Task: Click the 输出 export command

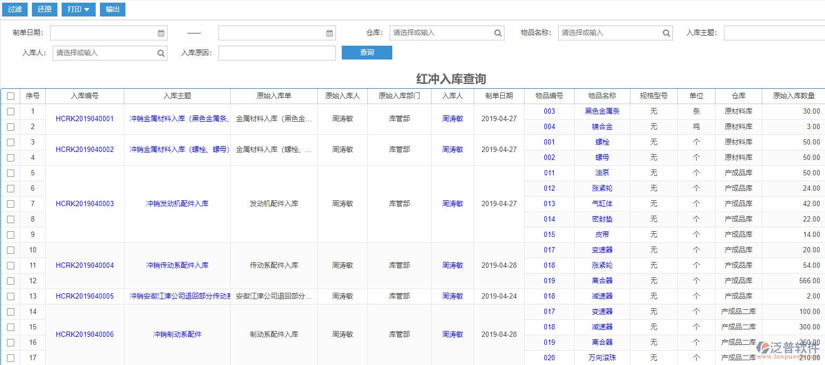Action: 112,9
